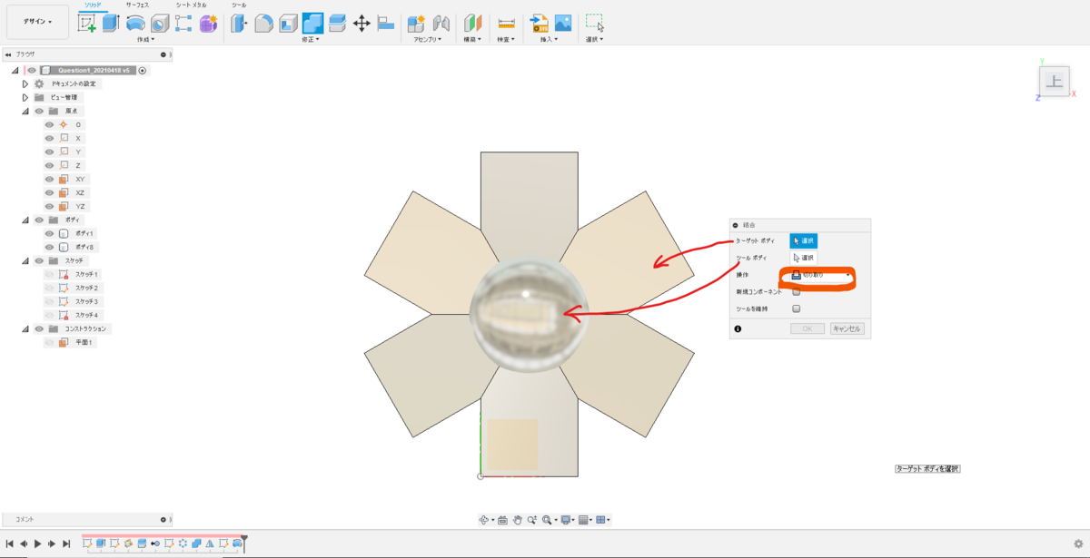
Task: Select the Align tool
Action: point(386,24)
